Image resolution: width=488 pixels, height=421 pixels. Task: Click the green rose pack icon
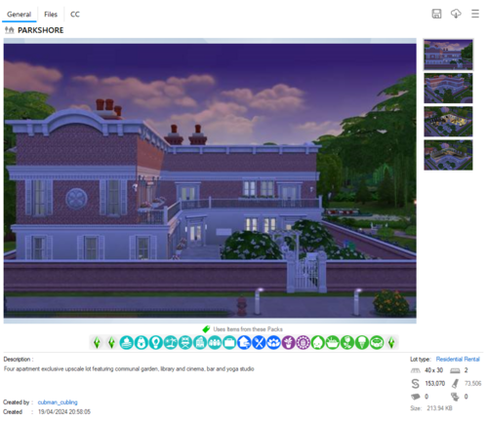pyautogui.click(x=347, y=342)
